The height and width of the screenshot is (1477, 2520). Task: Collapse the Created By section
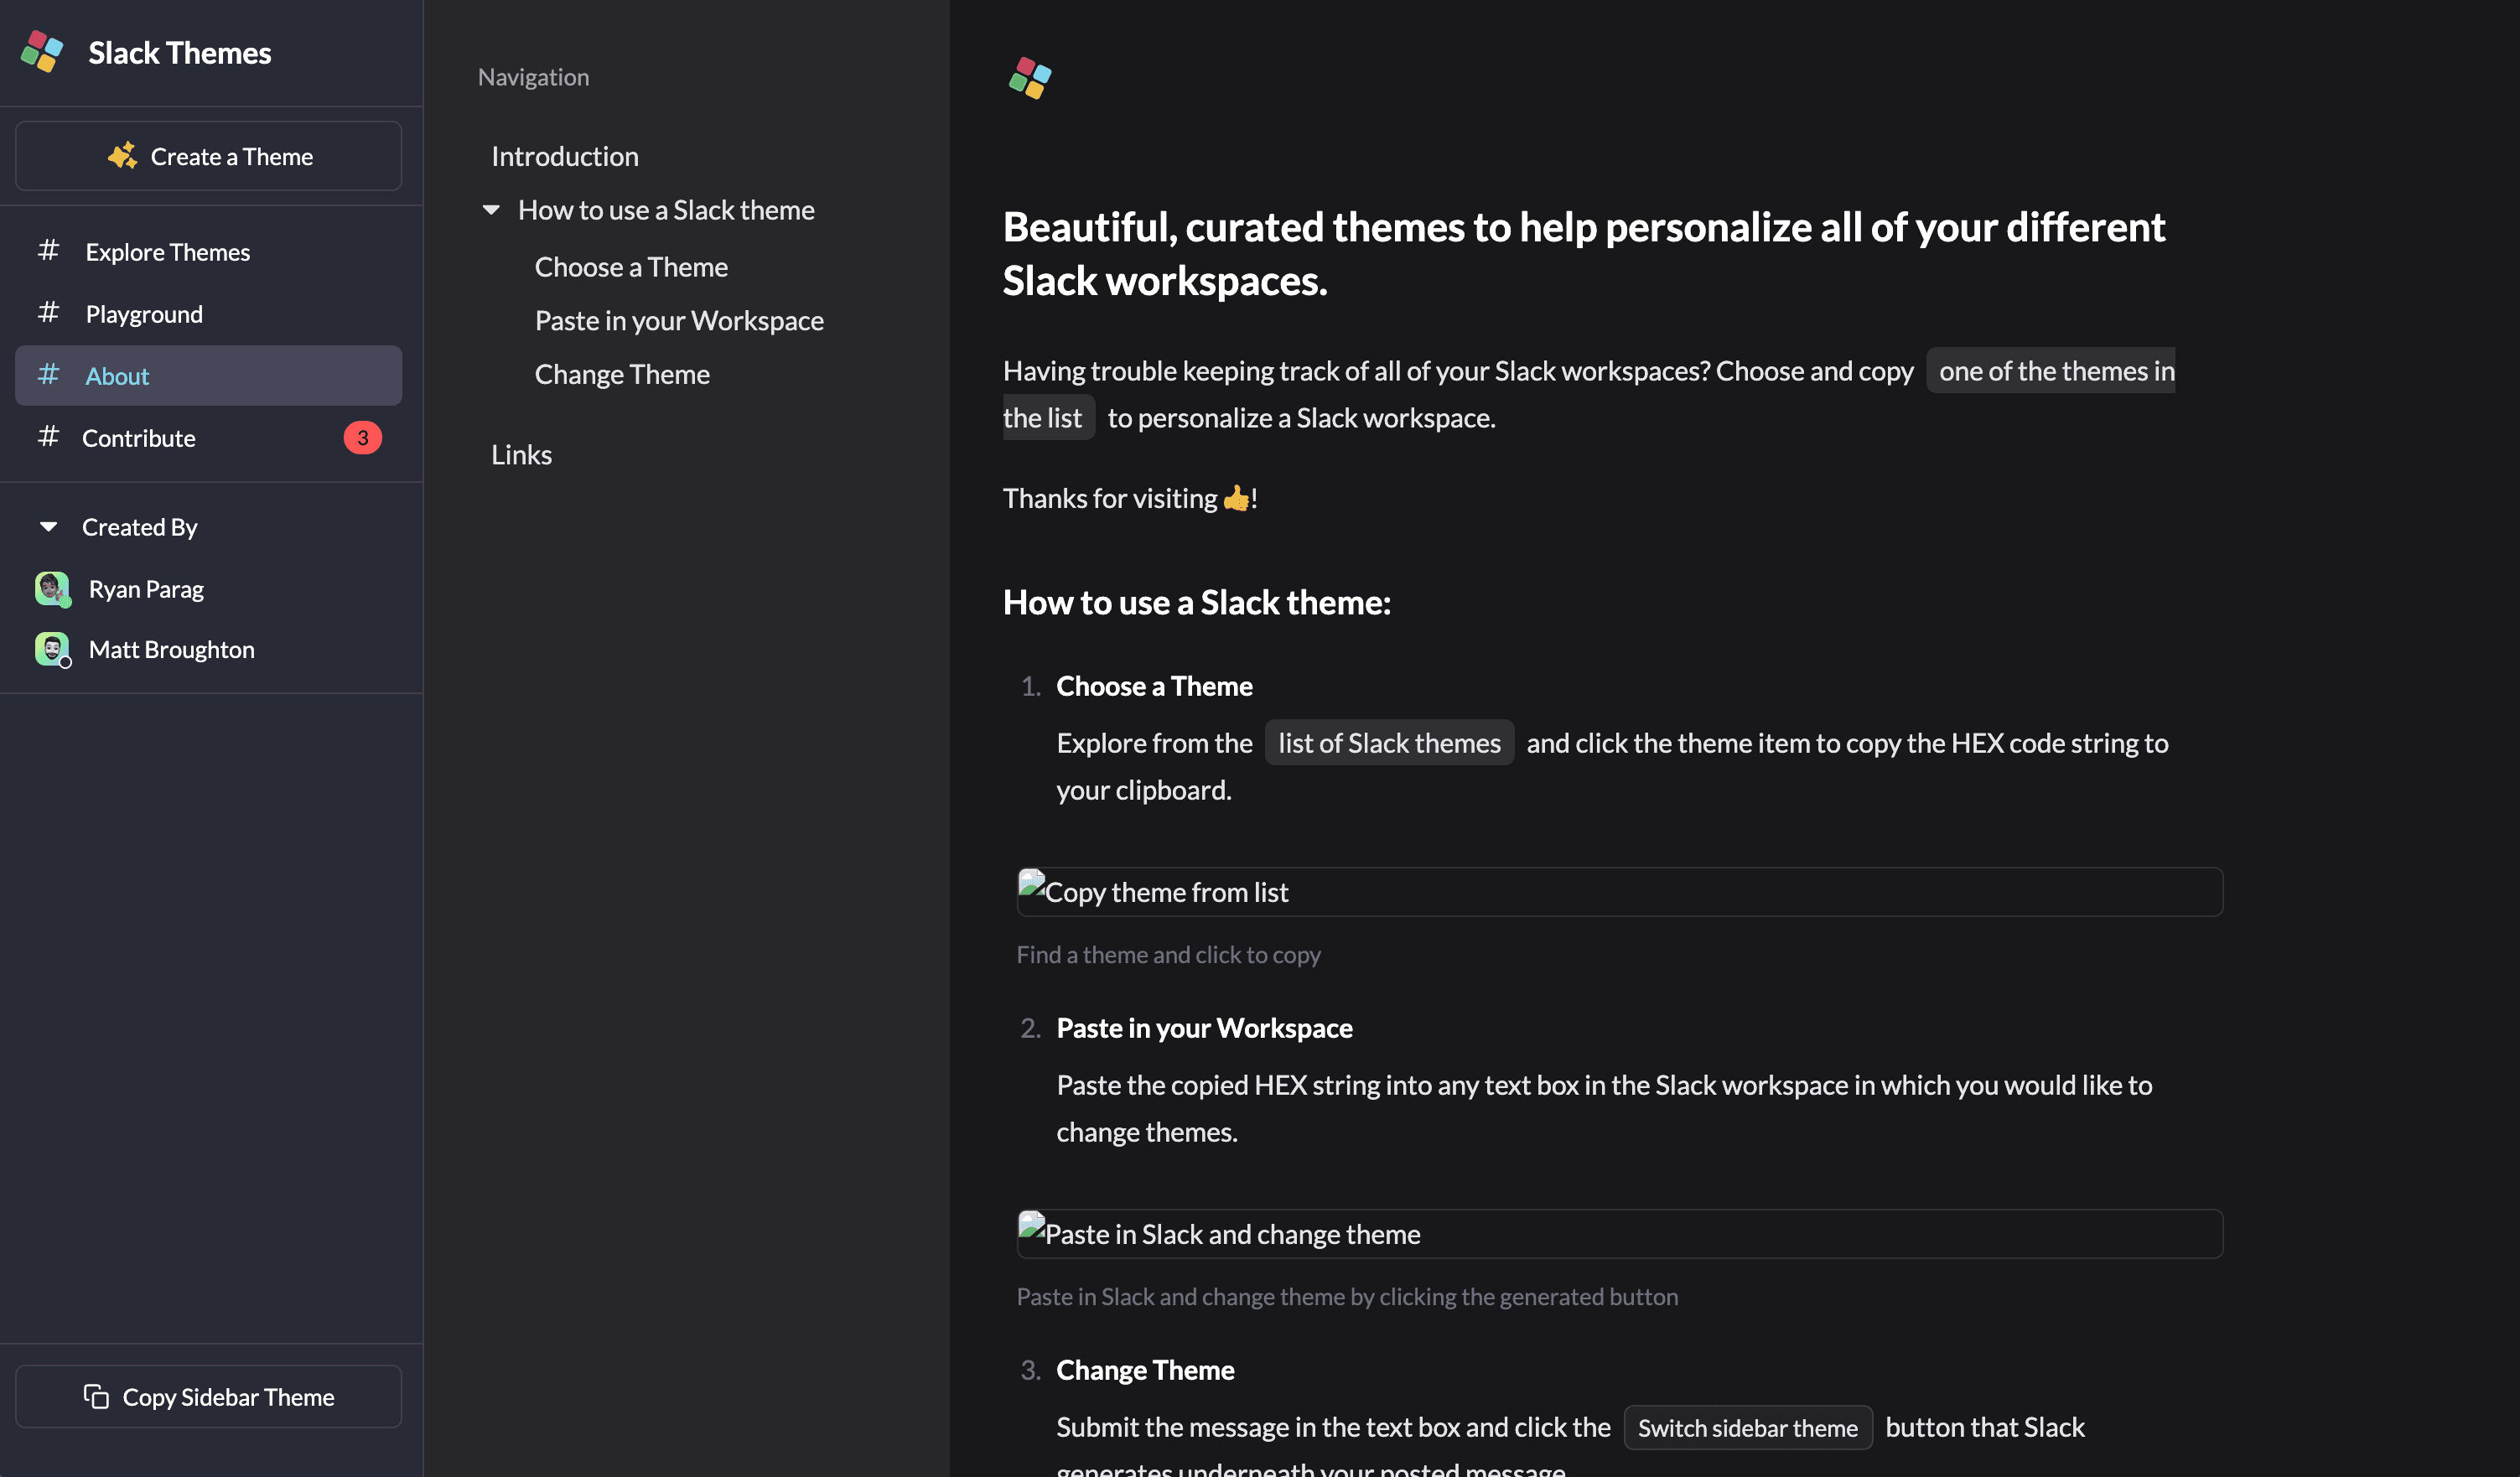pyautogui.click(x=48, y=526)
